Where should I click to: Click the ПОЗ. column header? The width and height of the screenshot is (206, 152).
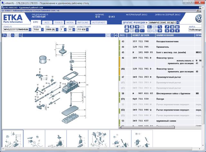[123, 35]
